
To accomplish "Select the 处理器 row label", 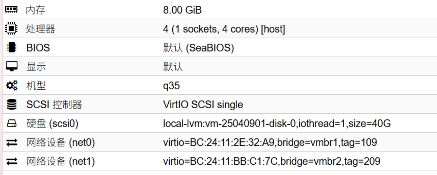I will point(41,29).
